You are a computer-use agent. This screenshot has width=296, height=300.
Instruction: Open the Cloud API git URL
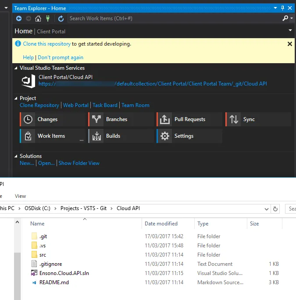tap(153, 84)
